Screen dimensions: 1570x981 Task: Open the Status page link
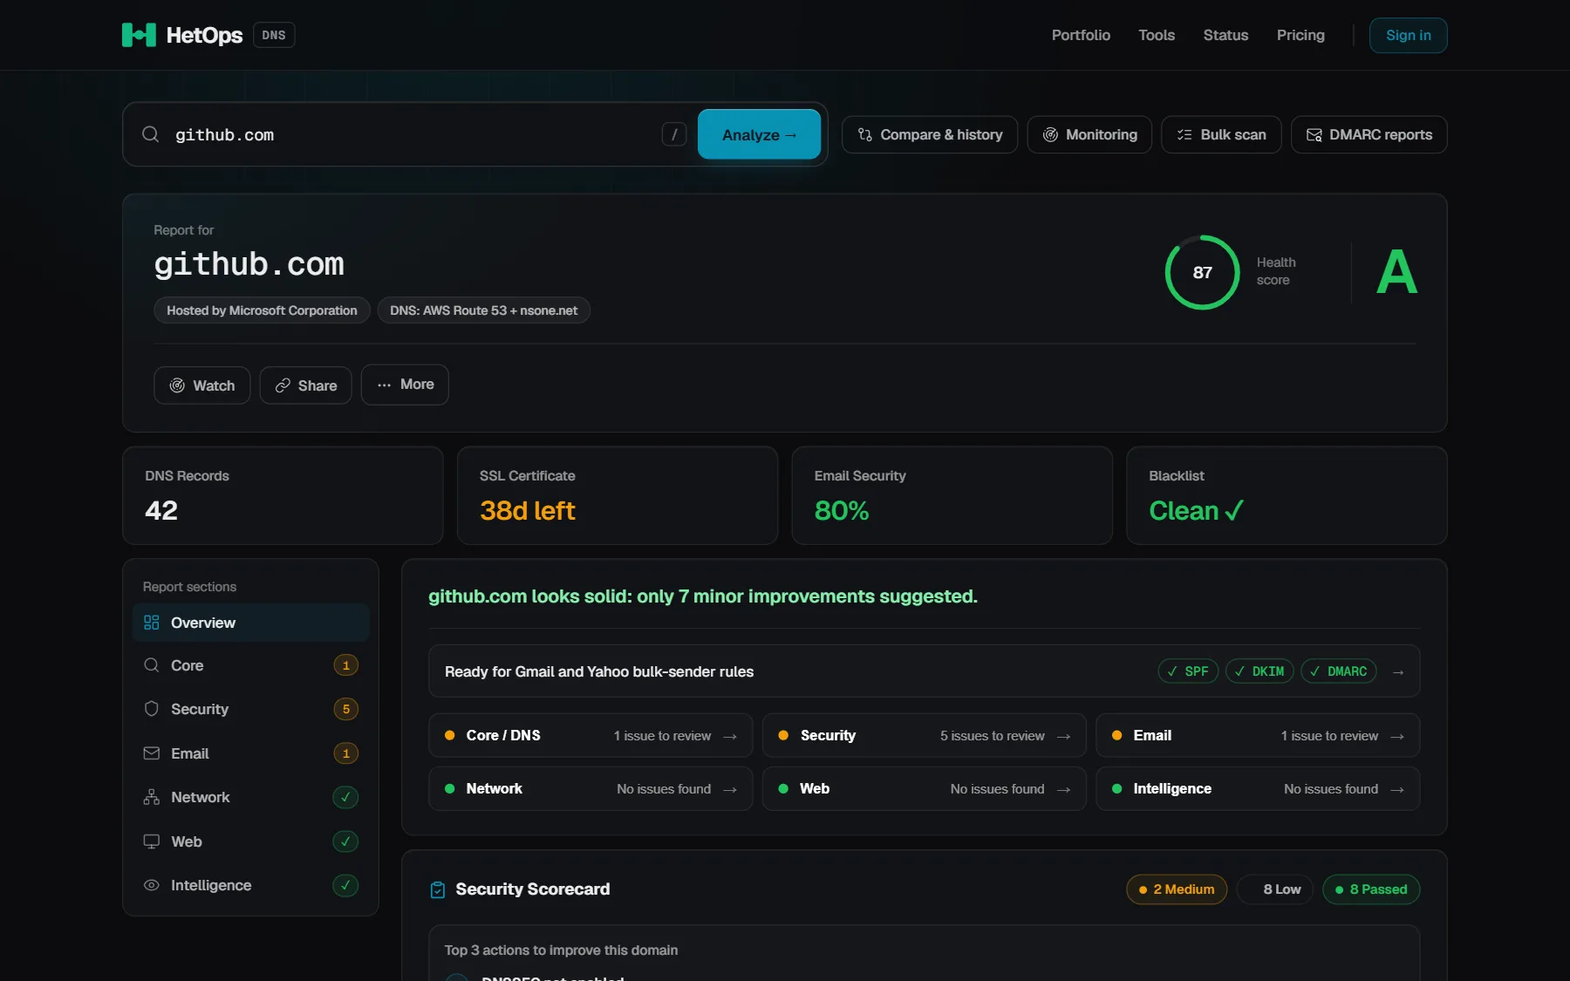coord(1225,35)
